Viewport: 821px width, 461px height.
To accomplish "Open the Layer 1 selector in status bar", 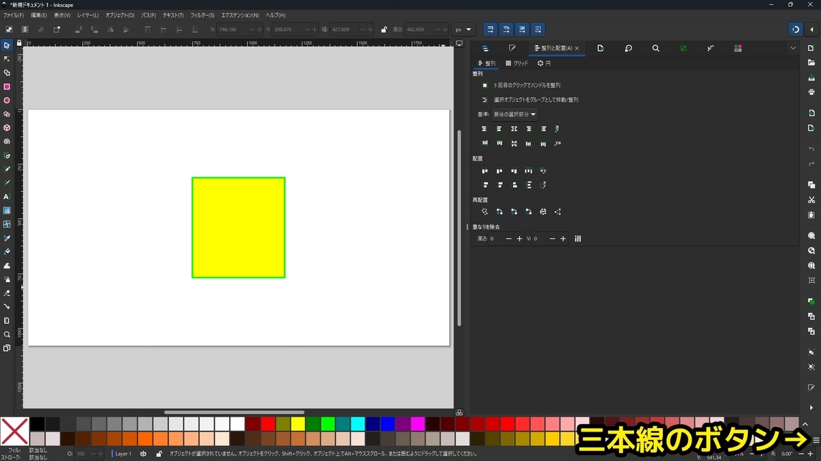I will [x=123, y=453].
